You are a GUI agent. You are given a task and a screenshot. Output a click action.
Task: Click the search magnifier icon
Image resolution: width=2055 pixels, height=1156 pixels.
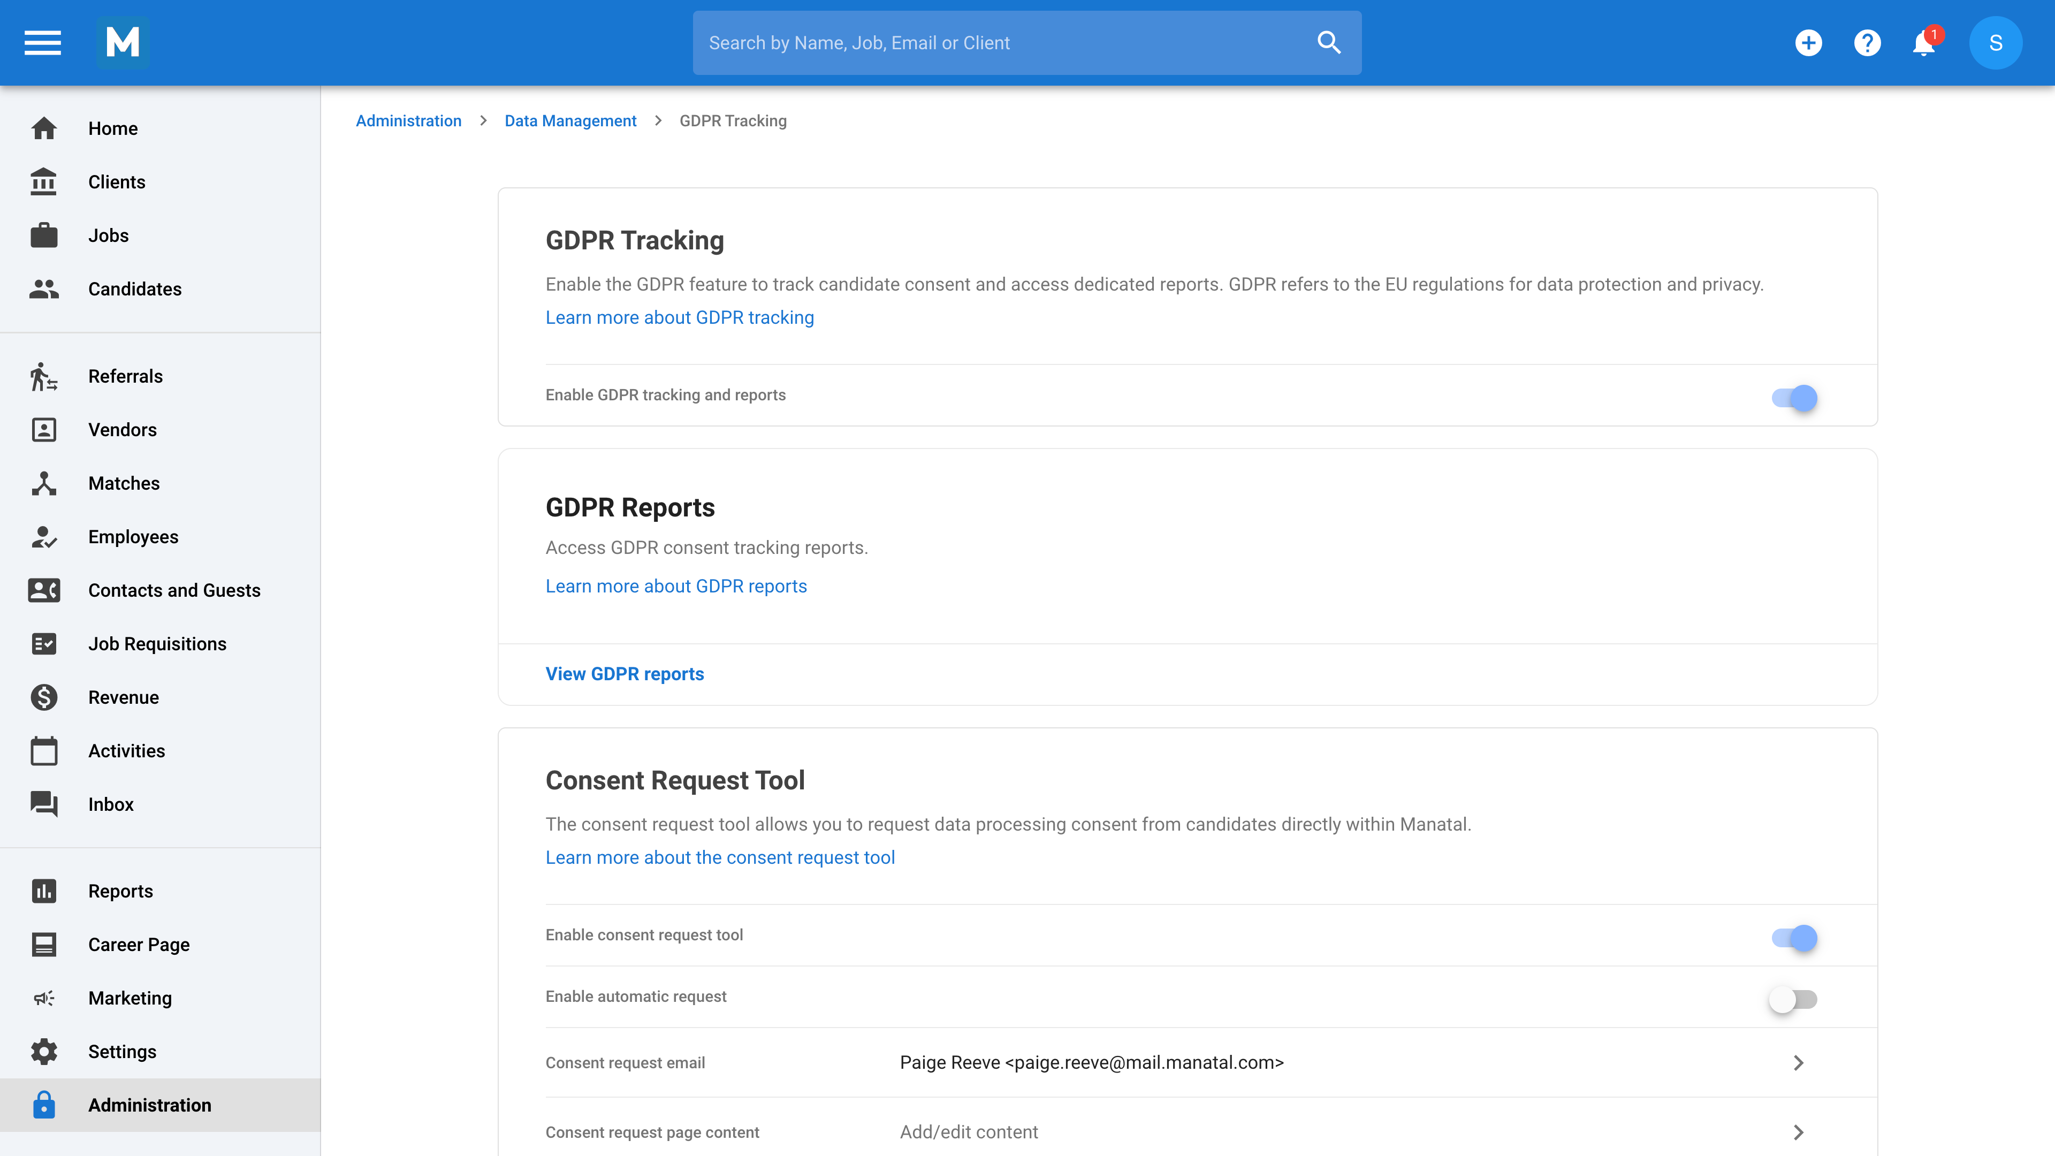[1328, 42]
